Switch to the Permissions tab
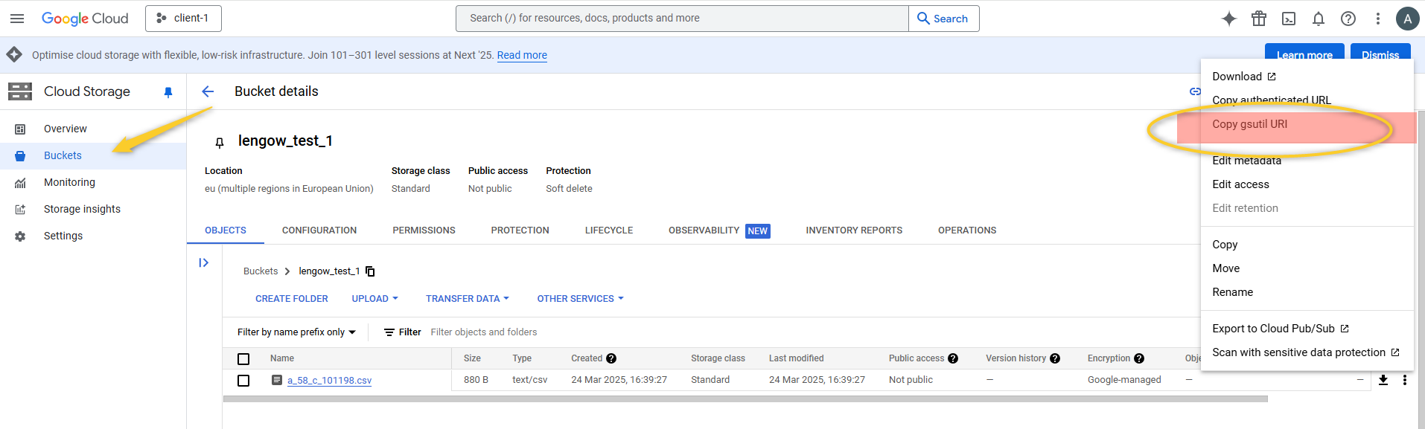Image resolution: width=1425 pixels, height=429 pixels. pos(424,230)
